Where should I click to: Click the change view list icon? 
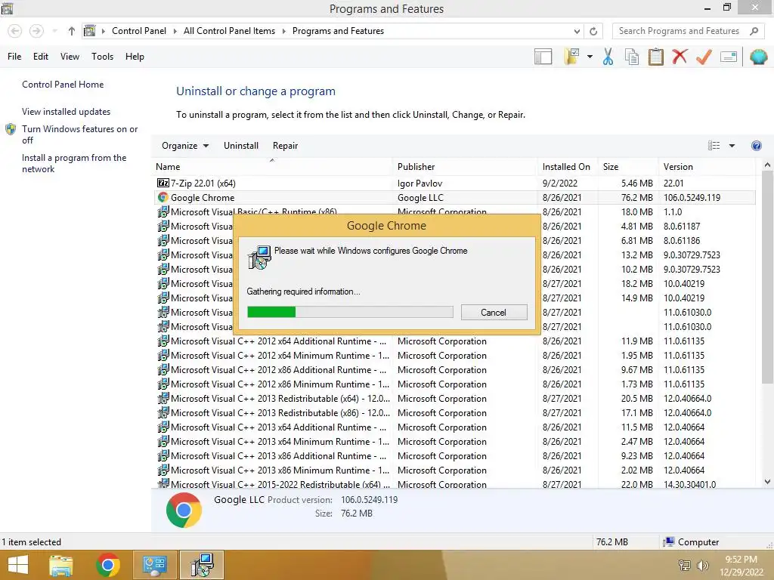coord(714,146)
